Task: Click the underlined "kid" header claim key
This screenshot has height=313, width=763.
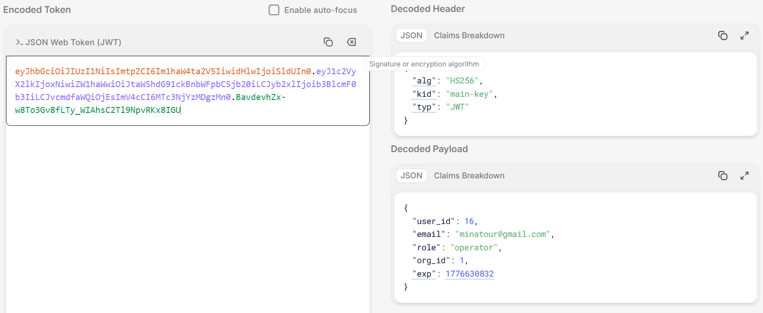Action: (424, 94)
